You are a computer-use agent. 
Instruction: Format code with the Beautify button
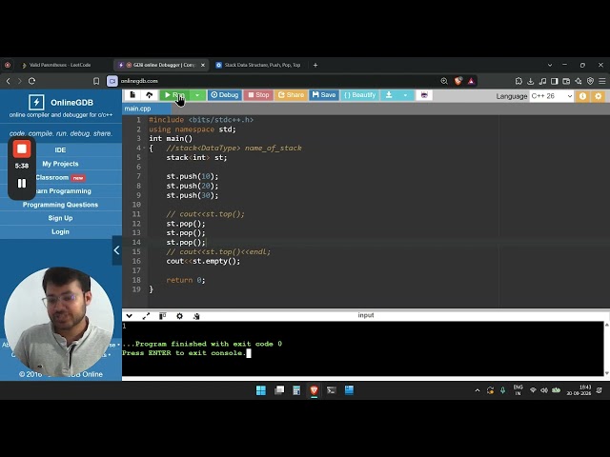point(360,95)
